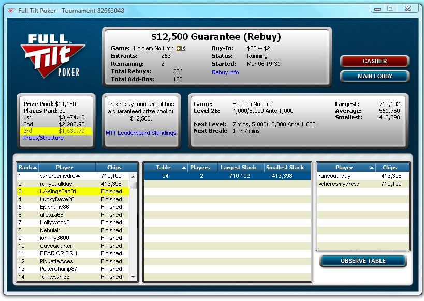This screenshot has height=301, width=424.
Task: Click the Player header above the seated players list
Action: pos(346,167)
